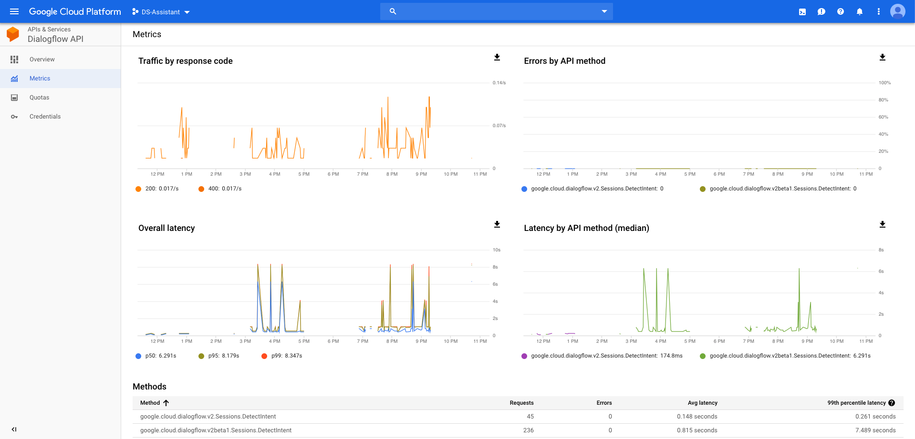Sort by the Errors column header
915x439 pixels.
604,403
